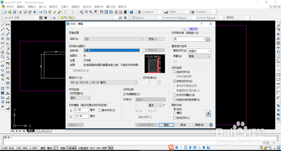Click the Help question-mark toolbar icon
The width and height of the screenshot is (281, 151).
click(x=131, y=12)
